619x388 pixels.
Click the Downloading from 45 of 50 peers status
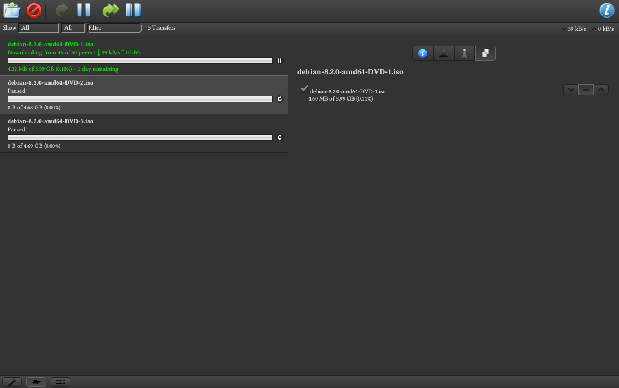[x=74, y=53]
